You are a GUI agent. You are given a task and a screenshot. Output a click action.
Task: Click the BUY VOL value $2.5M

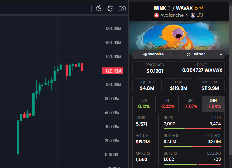(x=170, y=142)
